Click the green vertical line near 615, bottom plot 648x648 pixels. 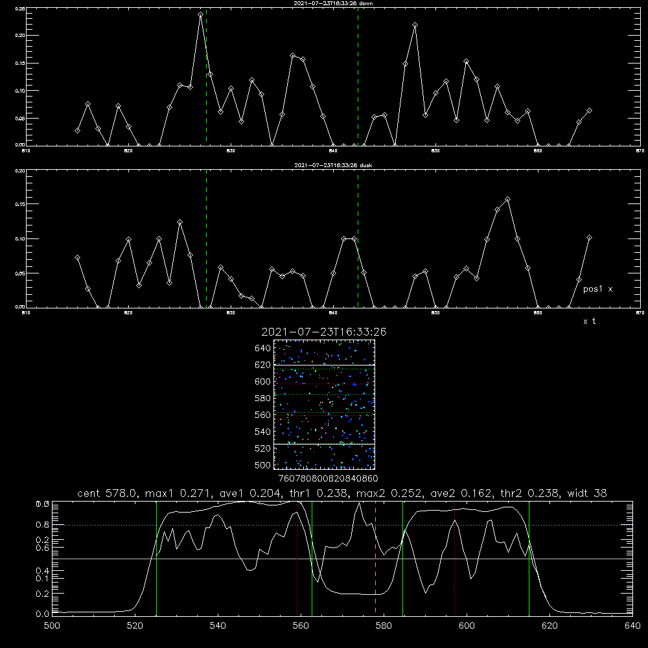529,558
